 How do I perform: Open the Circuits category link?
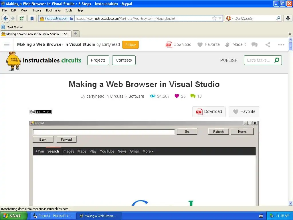point(116,96)
